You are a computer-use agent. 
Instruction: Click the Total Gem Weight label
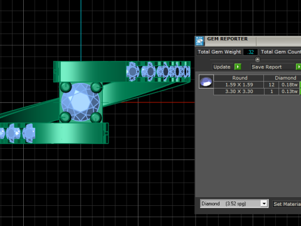pyautogui.click(x=219, y=52)
